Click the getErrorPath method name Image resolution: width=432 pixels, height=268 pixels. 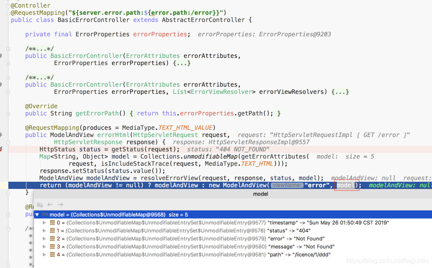tap(97, 113)
